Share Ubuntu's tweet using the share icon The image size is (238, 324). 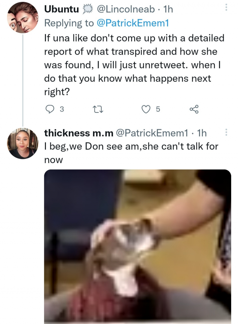(x=194, y=109)
